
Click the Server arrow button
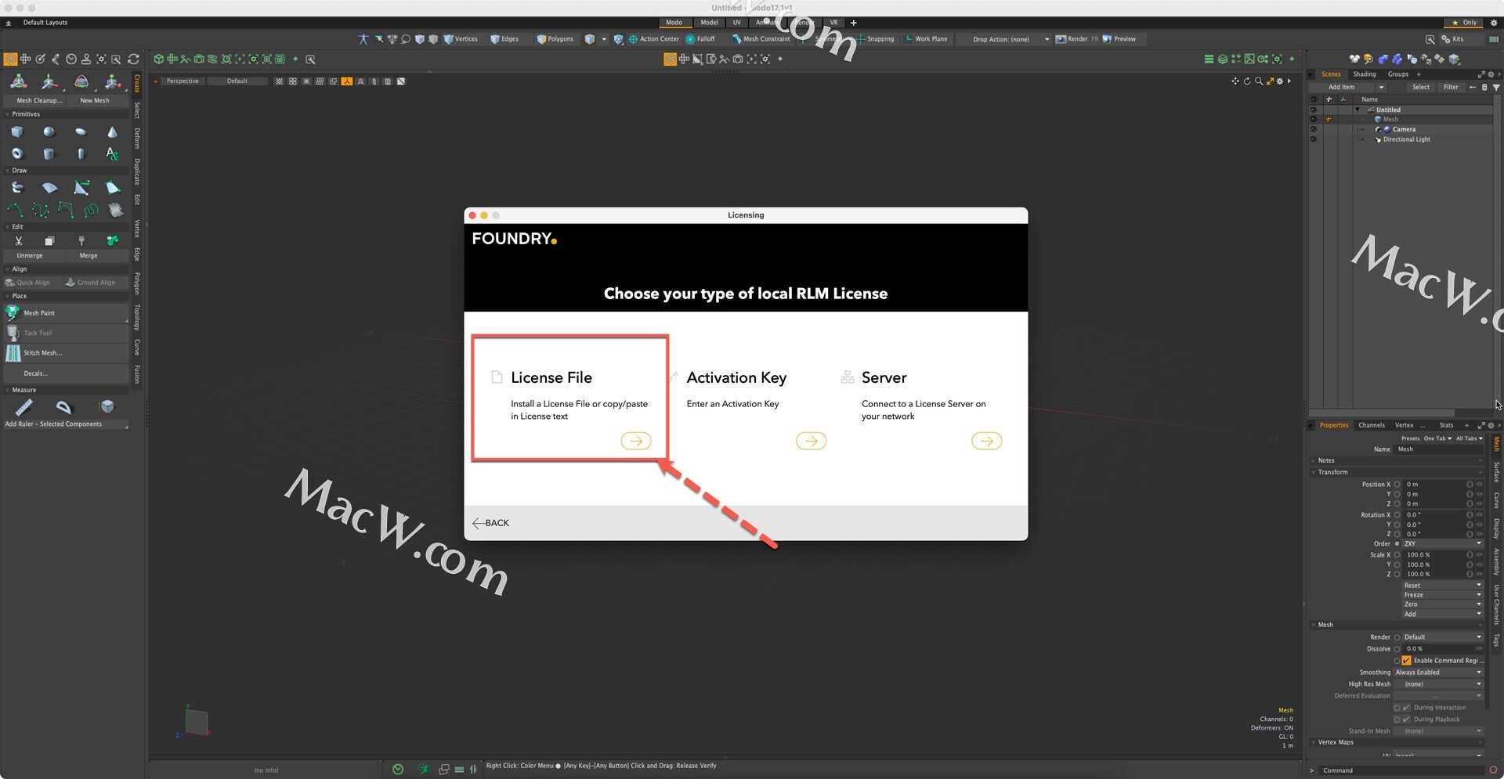[x=986, y=442]
